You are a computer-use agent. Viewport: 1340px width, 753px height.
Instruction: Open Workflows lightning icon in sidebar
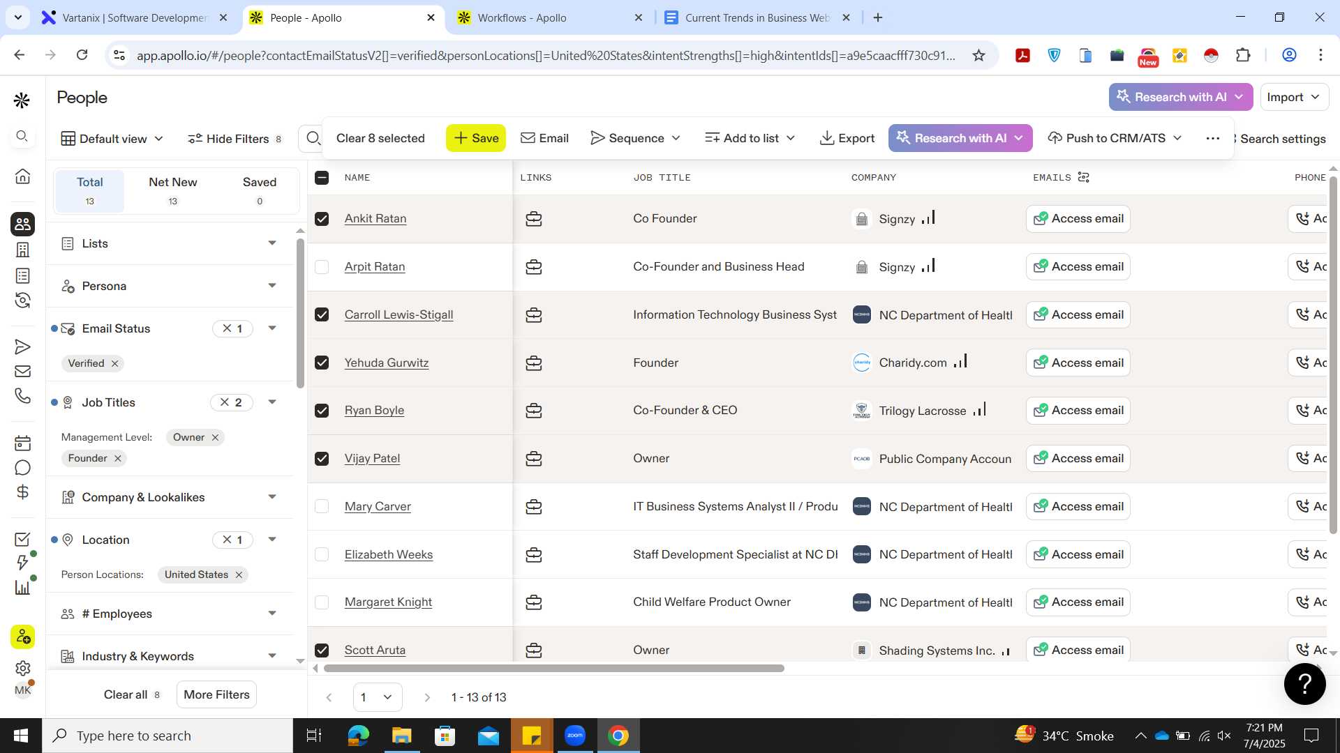(22, 563)
